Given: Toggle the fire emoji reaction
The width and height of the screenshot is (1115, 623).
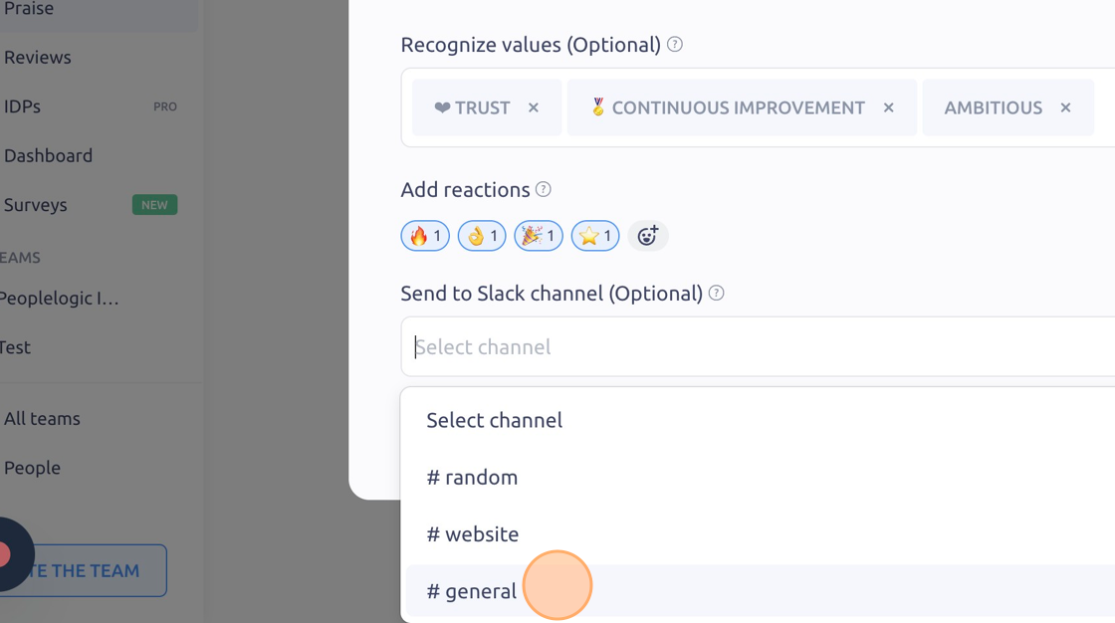Looking at the screenshot, I should click(425, 236).
